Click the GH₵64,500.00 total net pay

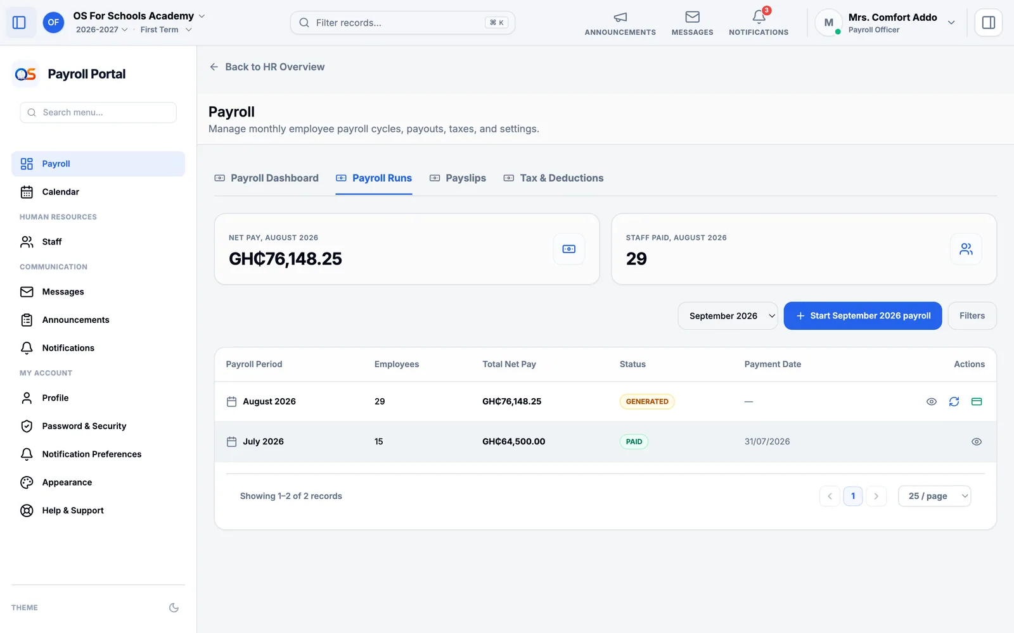(x=513, y=442)
